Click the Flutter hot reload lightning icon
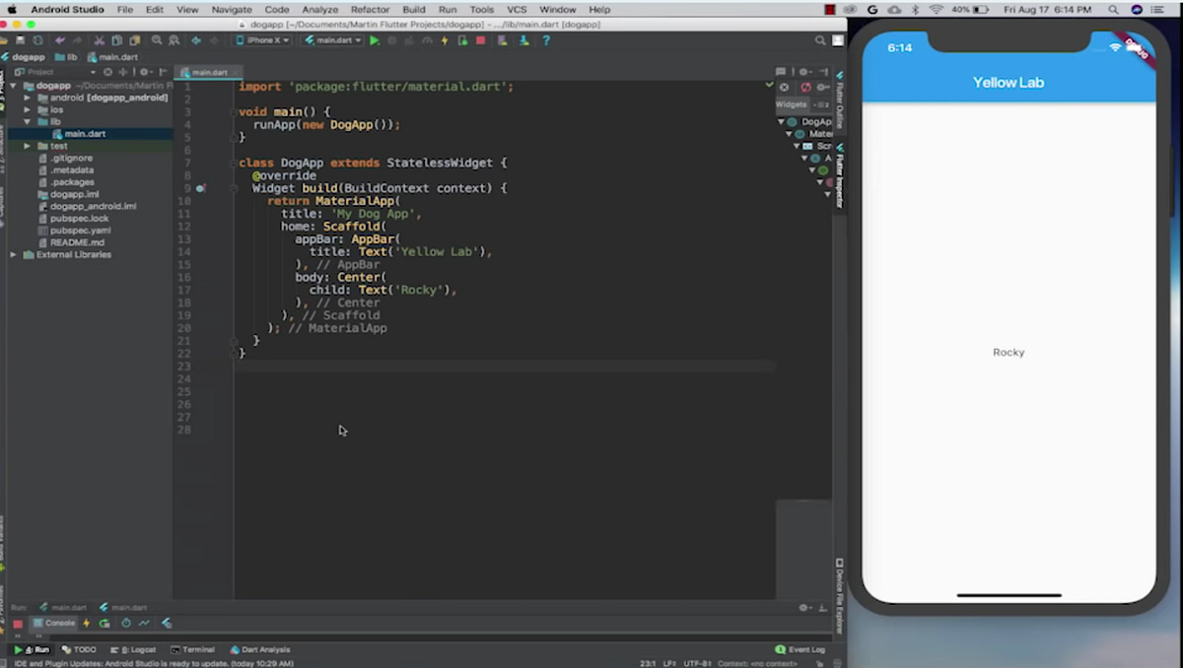 coord(445,40)
